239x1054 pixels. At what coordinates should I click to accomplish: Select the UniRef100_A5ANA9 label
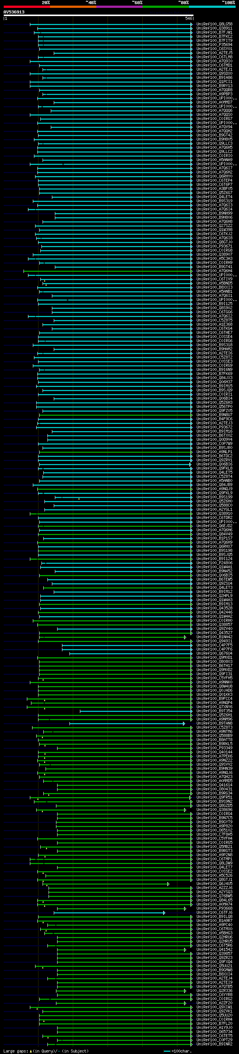pos(214,160)
